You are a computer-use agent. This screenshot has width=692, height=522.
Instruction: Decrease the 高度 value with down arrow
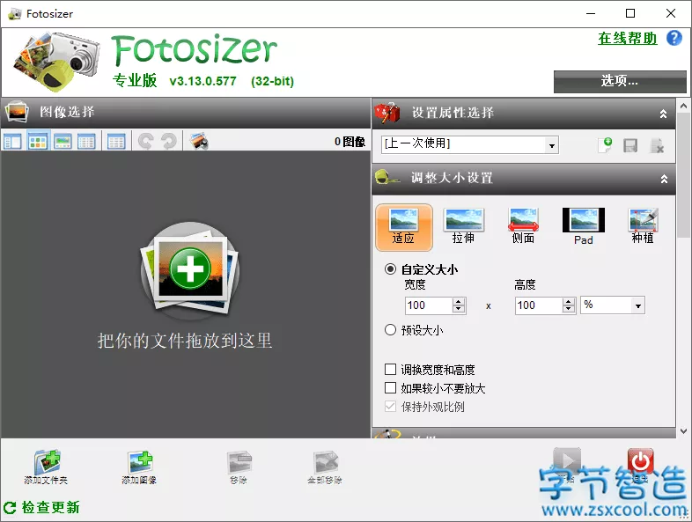569,308
